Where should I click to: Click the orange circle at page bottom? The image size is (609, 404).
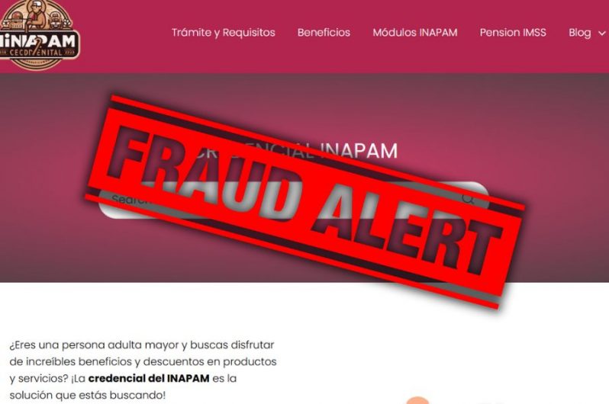coord(417,400)
